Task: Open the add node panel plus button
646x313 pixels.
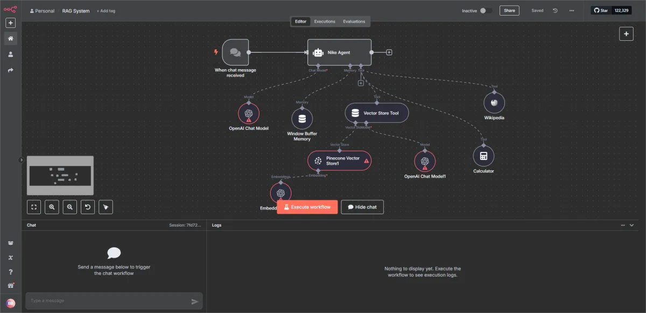Action: click(x=626, y=34)
